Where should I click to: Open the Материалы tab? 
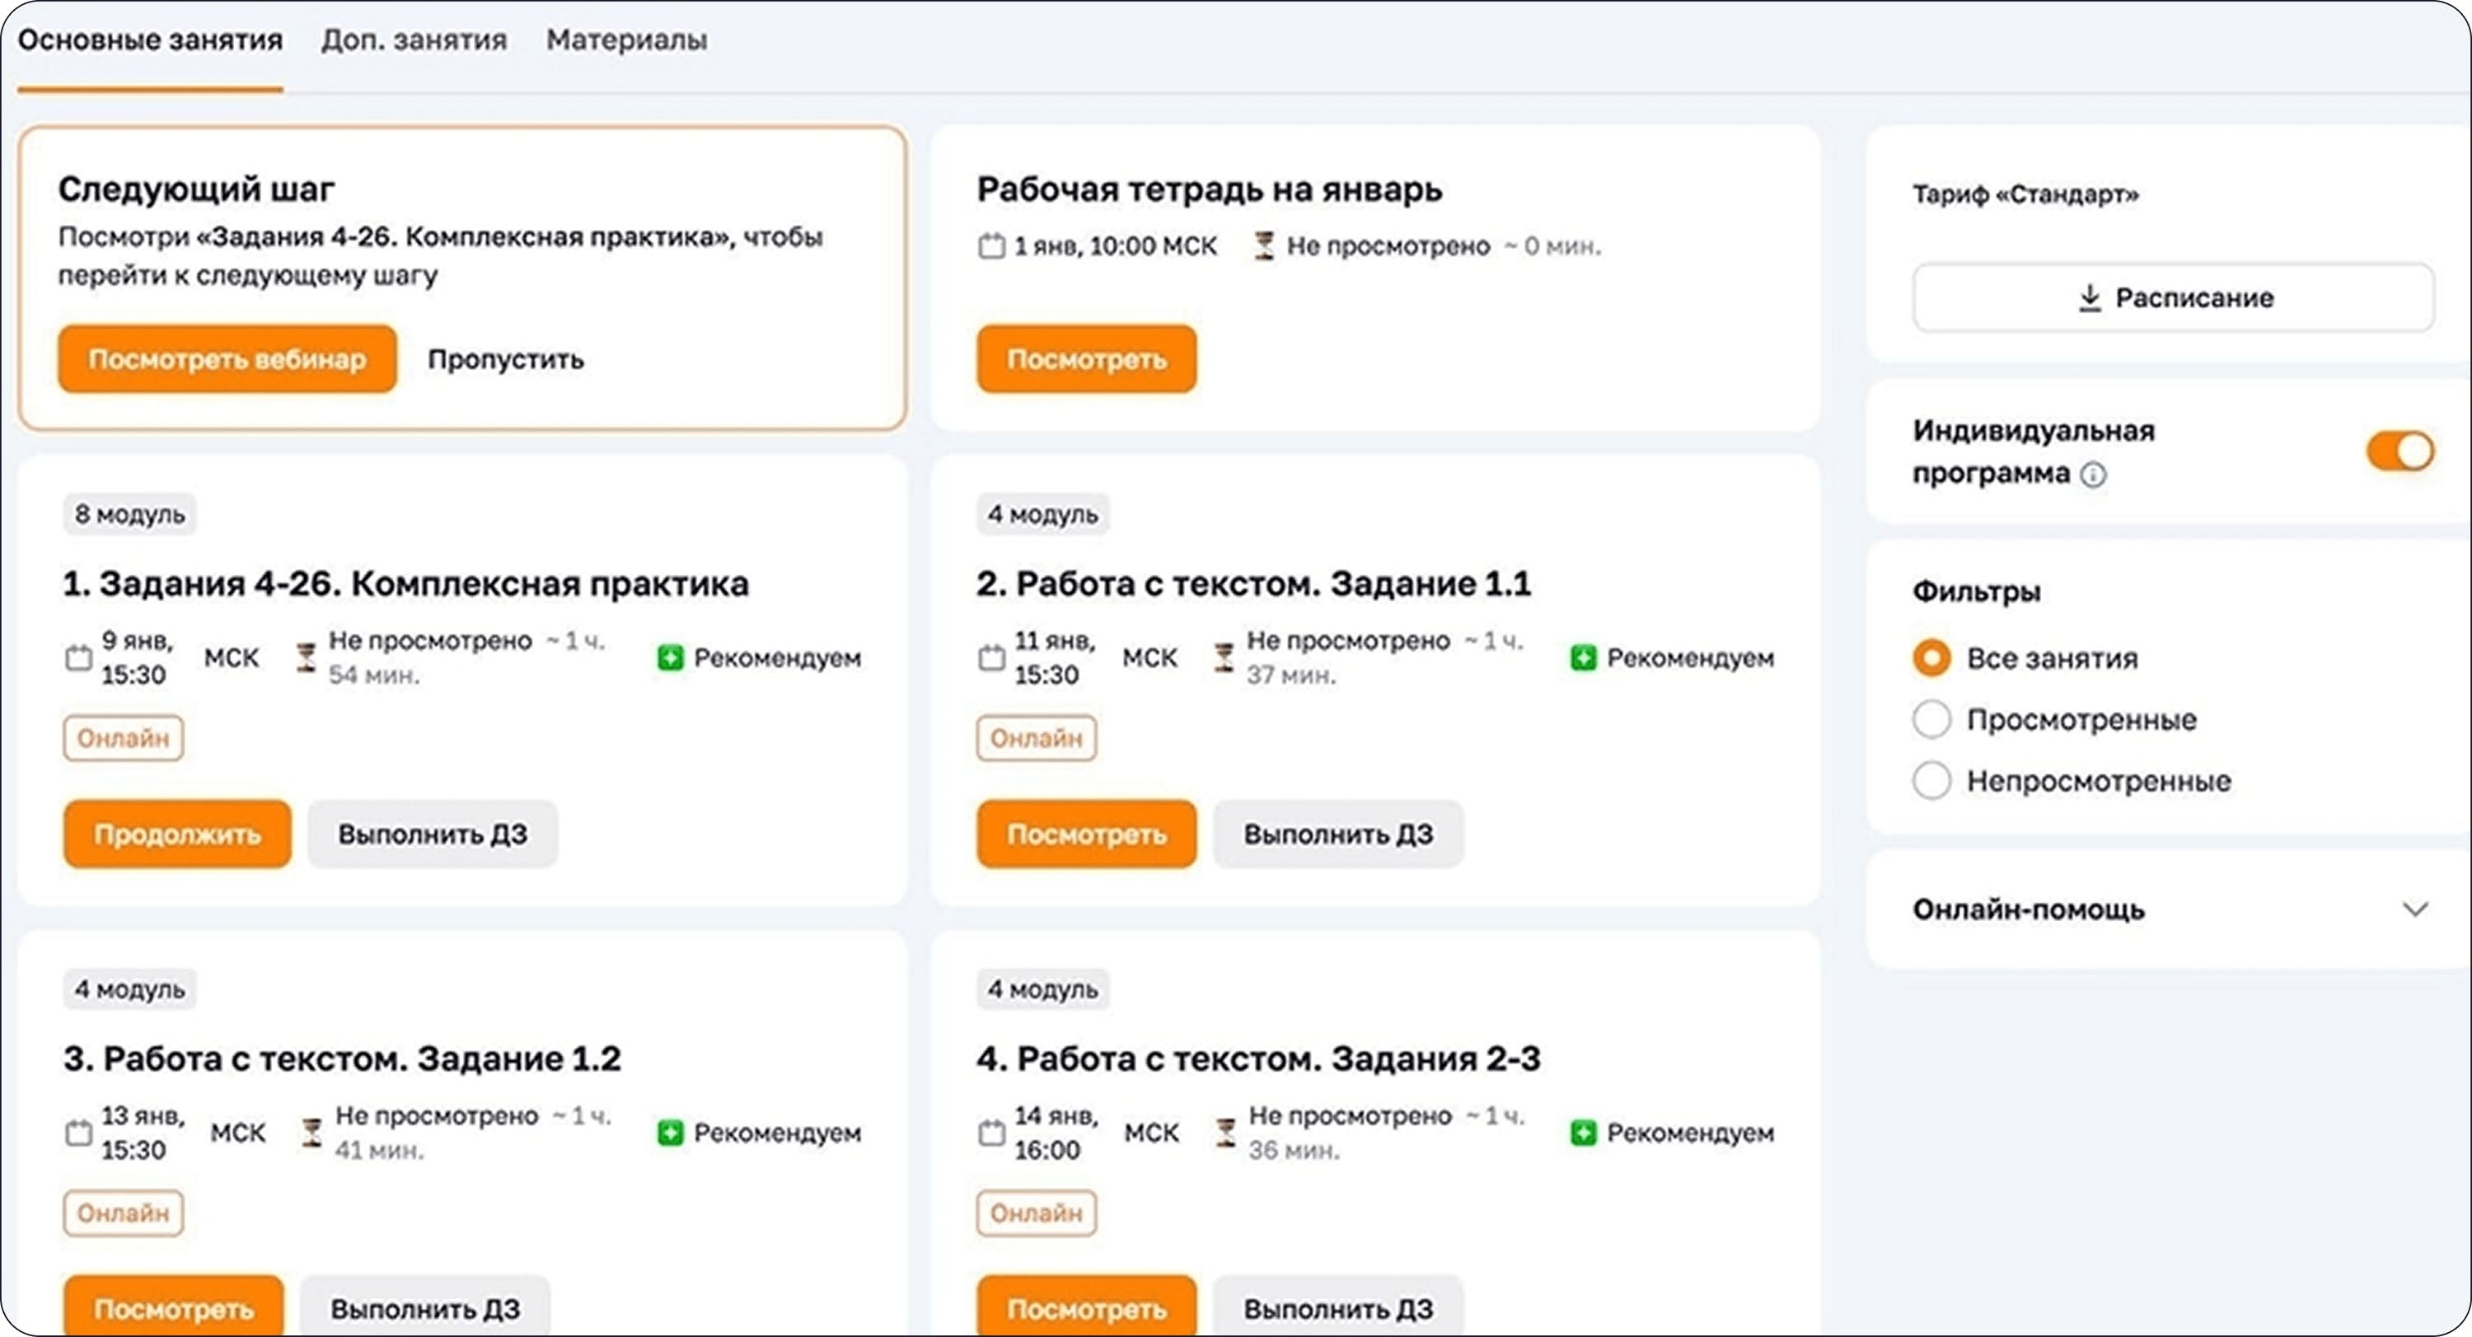point(626,40)
